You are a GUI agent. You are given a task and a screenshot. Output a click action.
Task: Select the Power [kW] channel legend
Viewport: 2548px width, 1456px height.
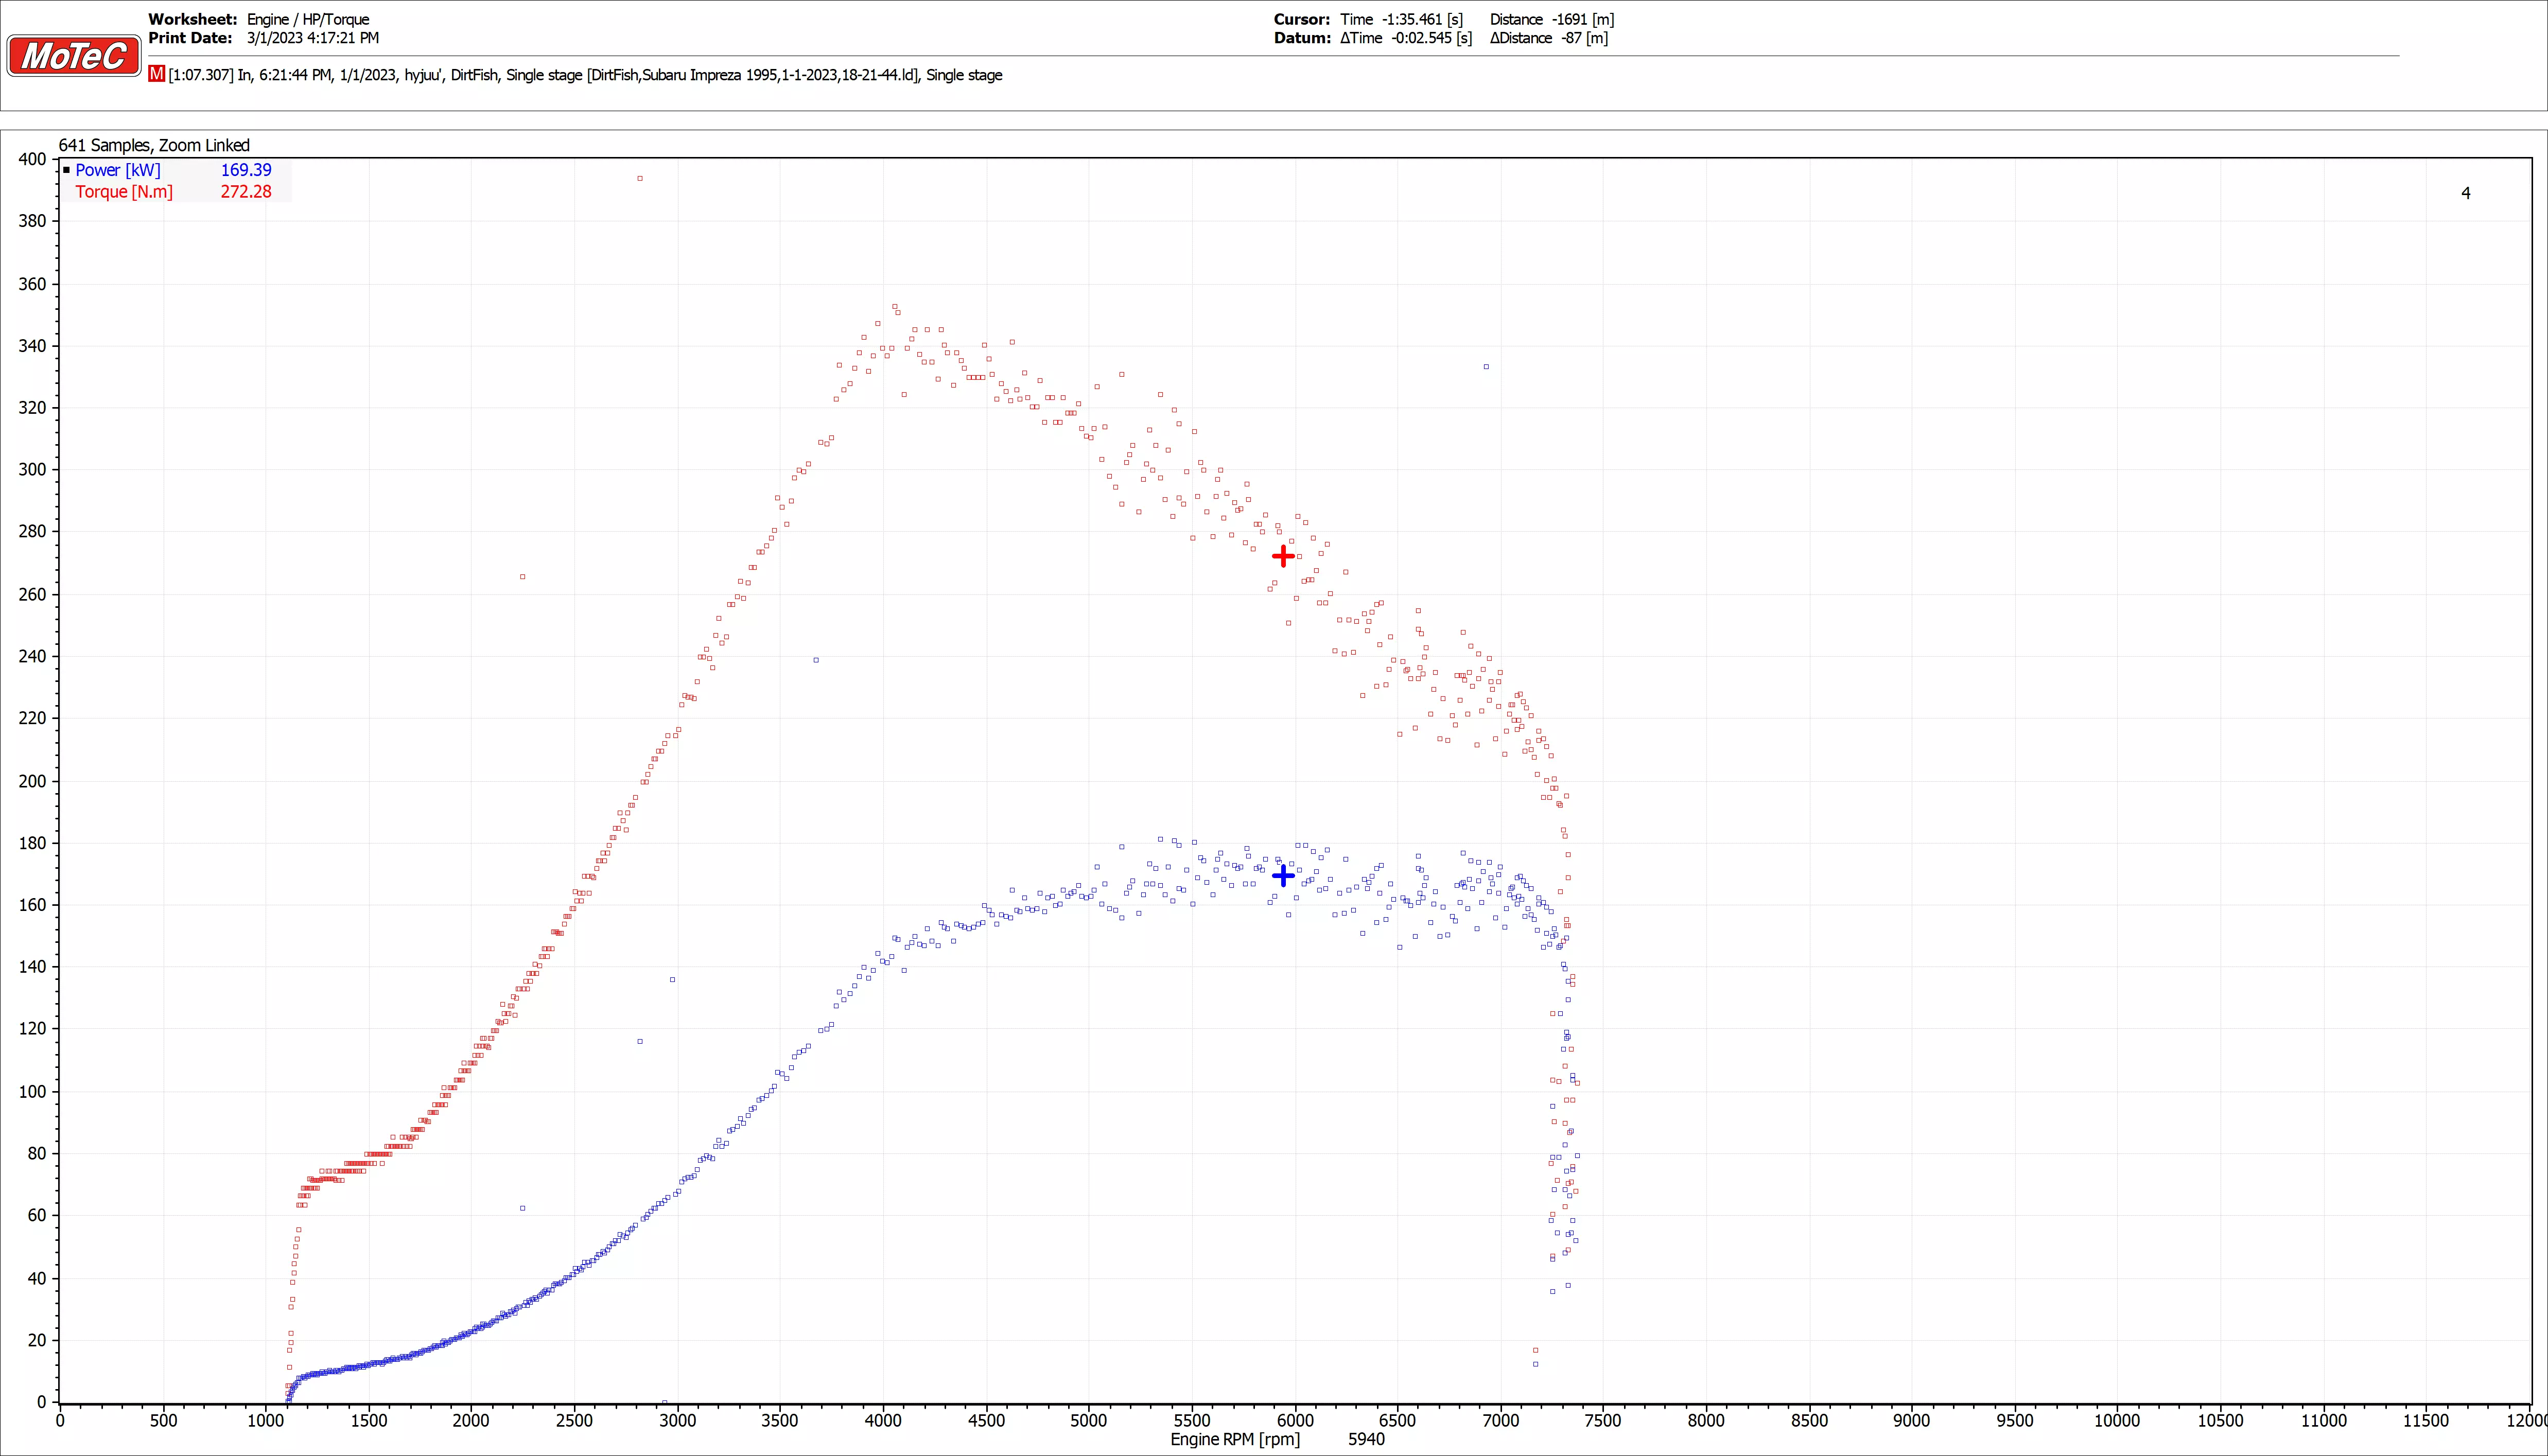pyautogui.click(x=117, y=170)
